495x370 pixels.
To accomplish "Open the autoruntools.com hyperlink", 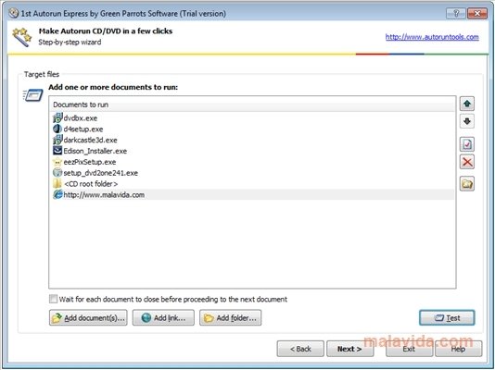I will pos(432,37).
